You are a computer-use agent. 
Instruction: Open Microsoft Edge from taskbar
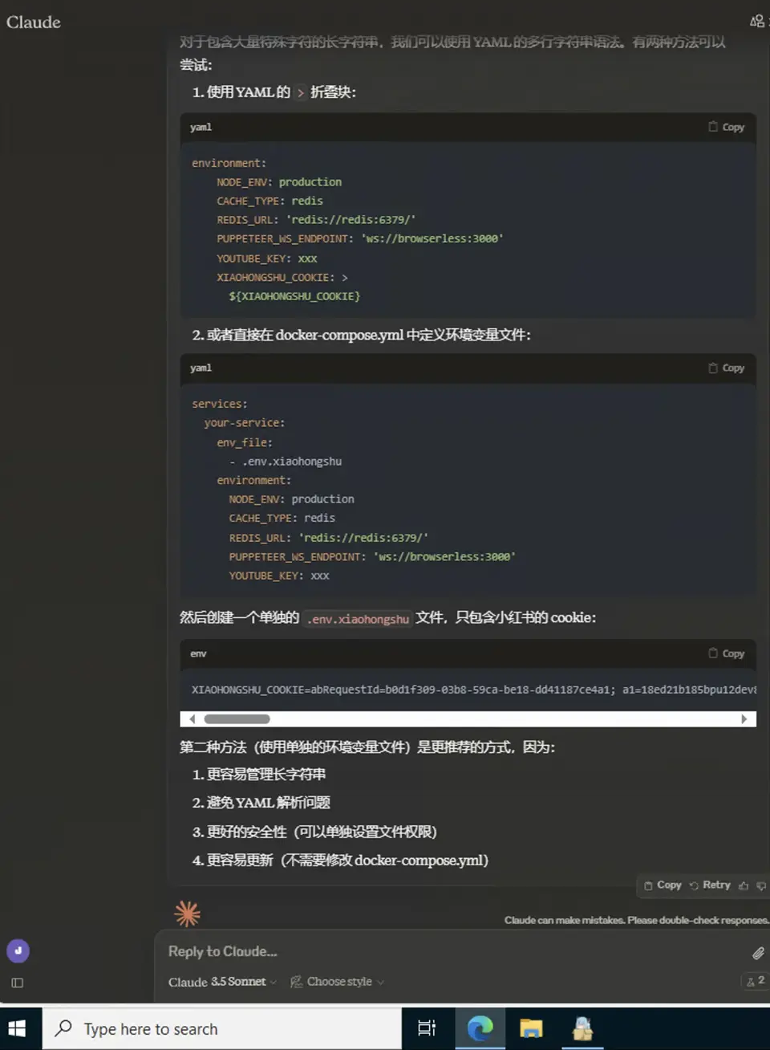point(480,1028)
